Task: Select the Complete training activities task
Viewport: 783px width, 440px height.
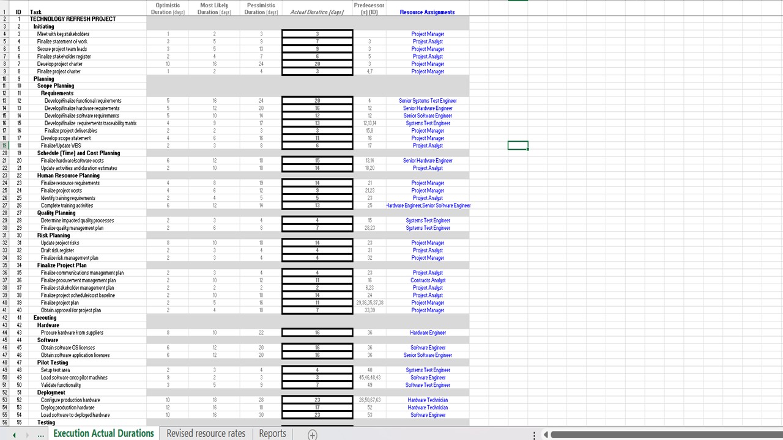Action: click(x=67, y=205)
